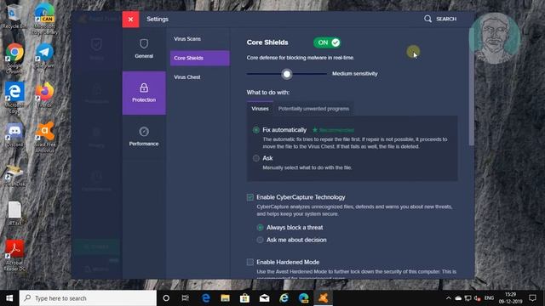Open Cortana circle on taskbar
545x306 pixels.
[166, 298]
